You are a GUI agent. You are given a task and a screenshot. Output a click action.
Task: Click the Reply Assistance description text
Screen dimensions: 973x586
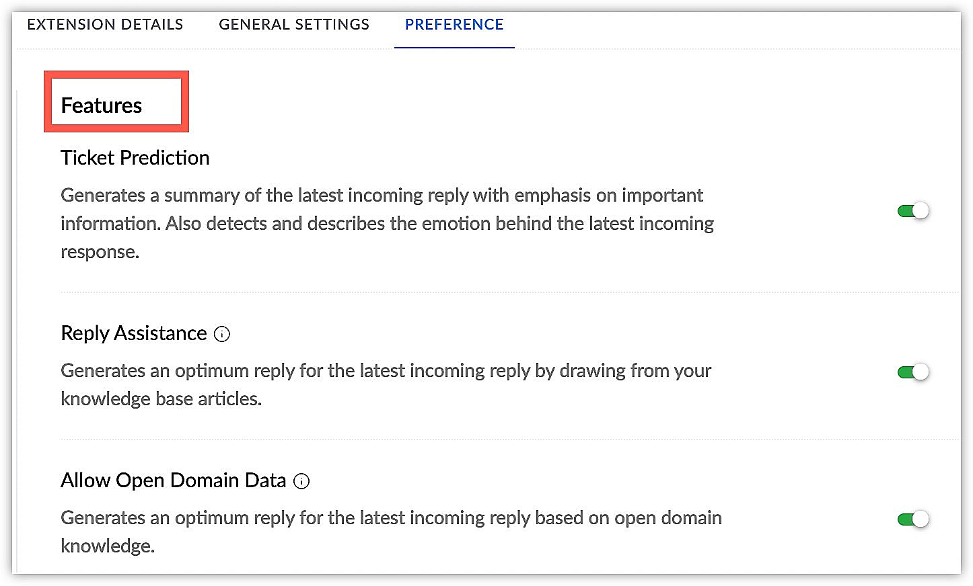386,384
